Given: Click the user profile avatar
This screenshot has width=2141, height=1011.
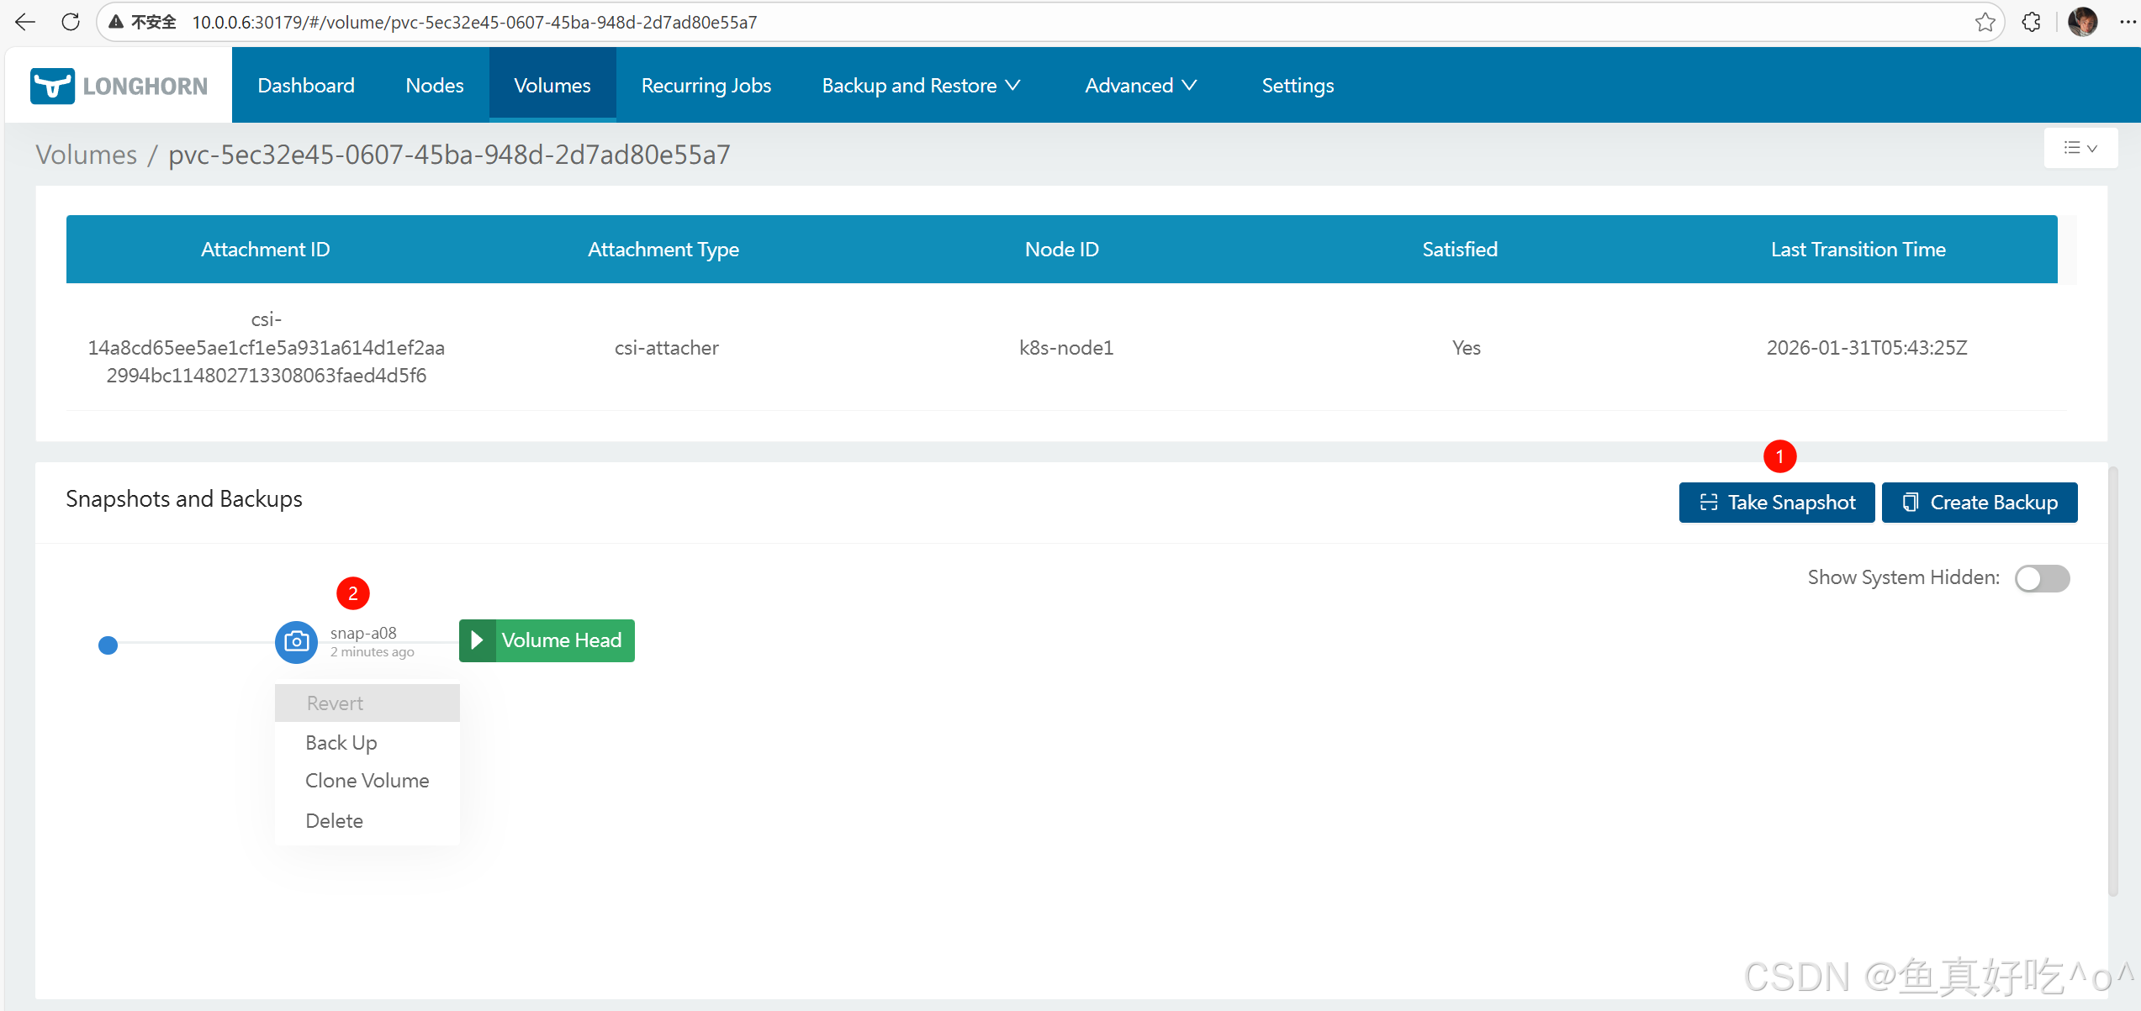Looking at the screenshot, I should tap(2082, 22).
